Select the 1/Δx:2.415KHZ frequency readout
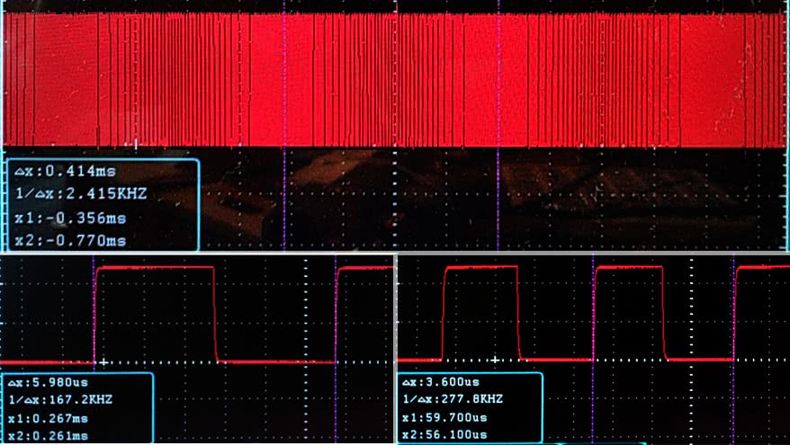This screenshot has width=790, height=445. click(x=76, y=194)
